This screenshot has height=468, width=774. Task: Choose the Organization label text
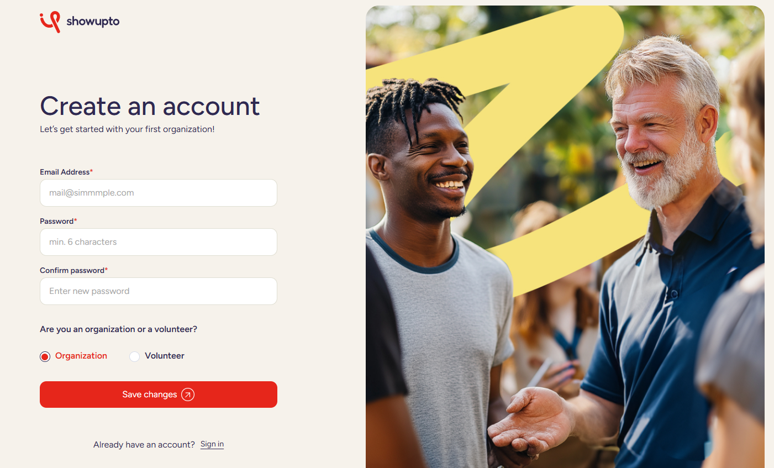pos(81,356)
